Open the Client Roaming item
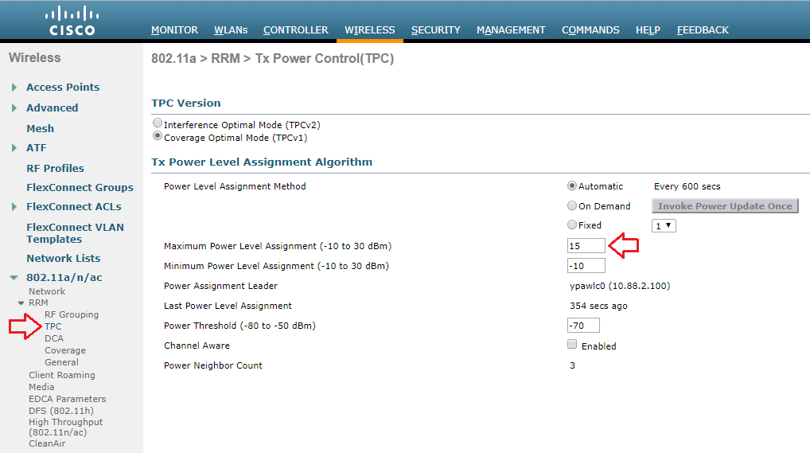 click(x=62, y=375)
